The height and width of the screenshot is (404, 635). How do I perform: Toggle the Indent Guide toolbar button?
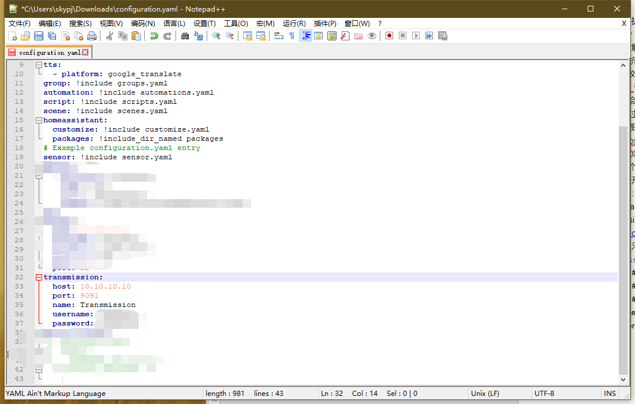[x=306, y=36]
